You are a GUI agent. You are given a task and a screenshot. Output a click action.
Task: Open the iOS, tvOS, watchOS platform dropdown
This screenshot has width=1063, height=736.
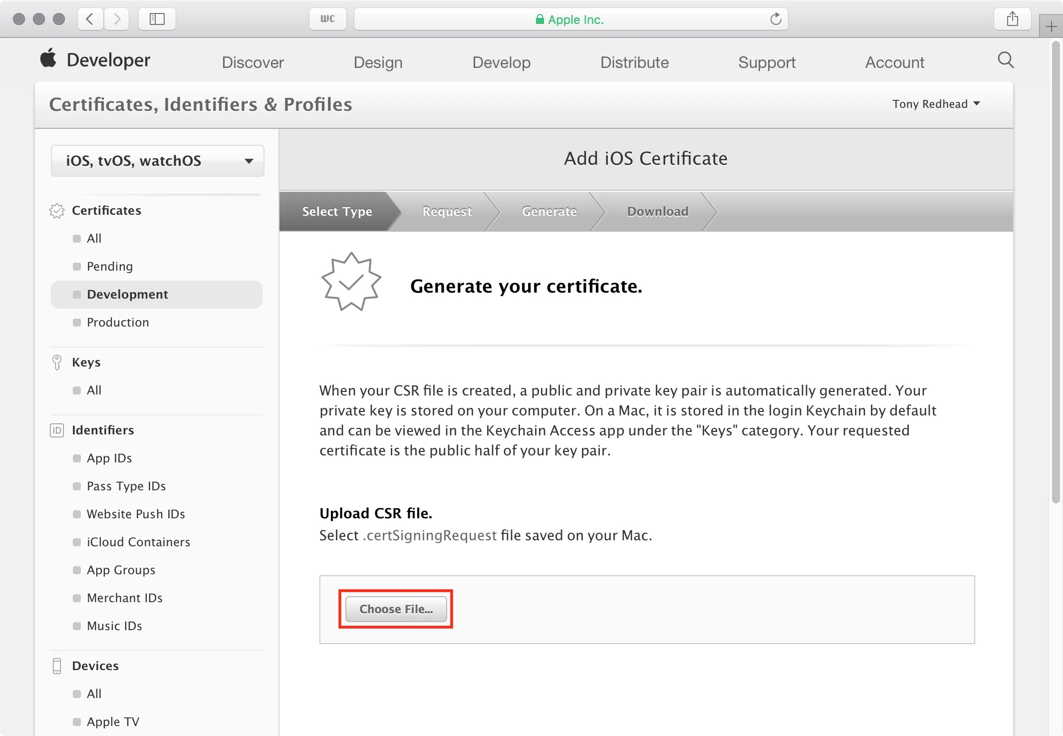pos(158,161)
